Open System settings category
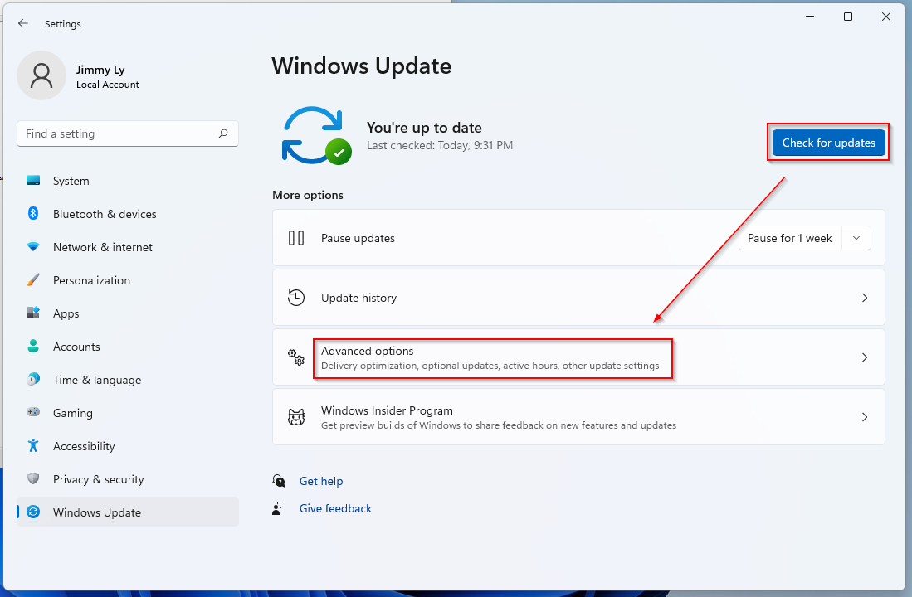 click(x=127, y=181)
